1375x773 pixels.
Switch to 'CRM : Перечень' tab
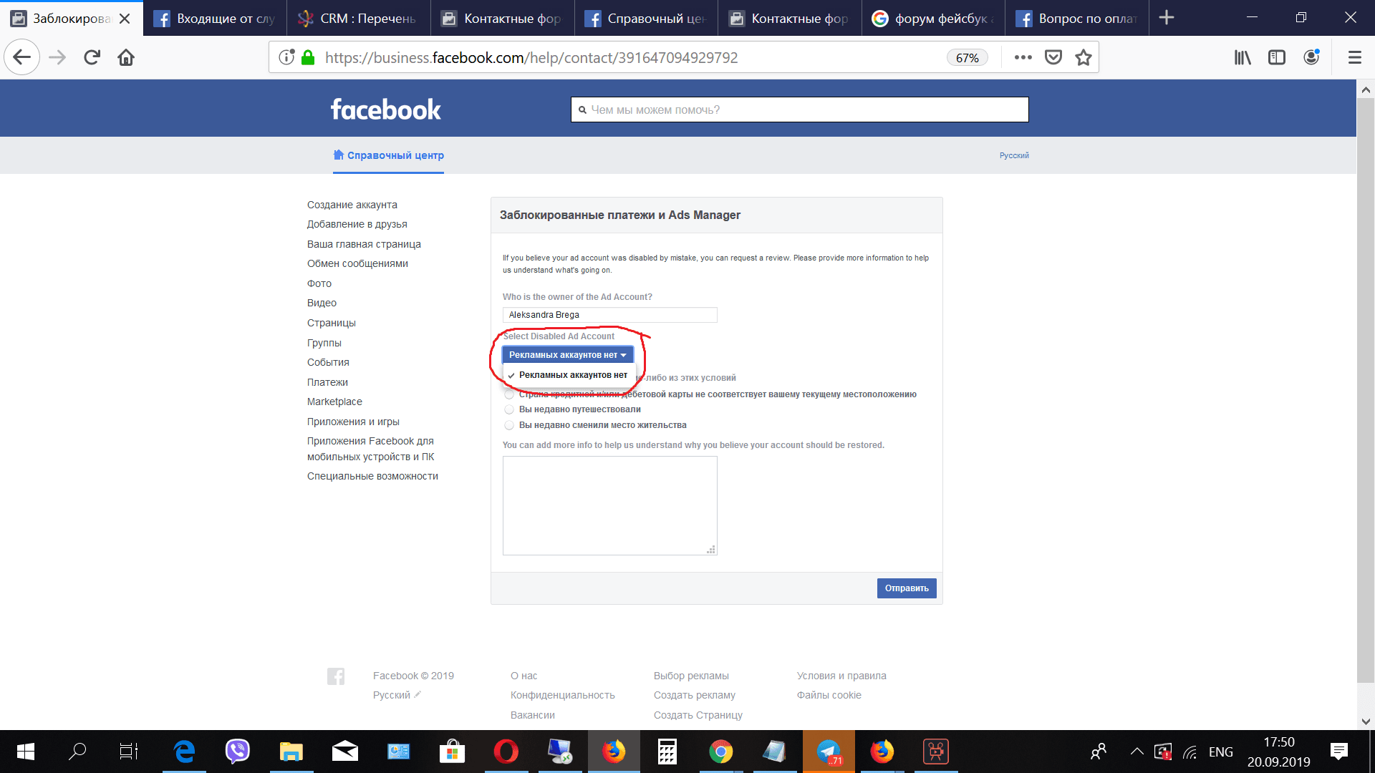(x=358, y=19)
